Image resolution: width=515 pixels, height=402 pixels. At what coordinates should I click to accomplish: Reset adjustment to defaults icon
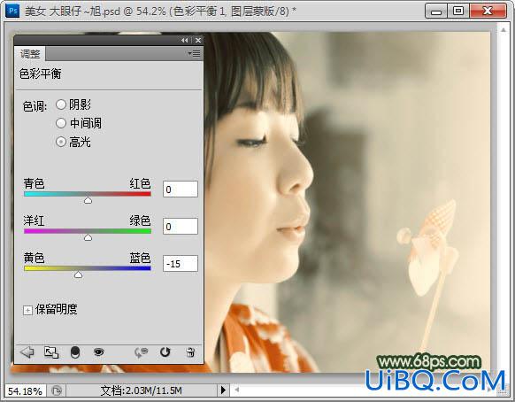(165, 352)
